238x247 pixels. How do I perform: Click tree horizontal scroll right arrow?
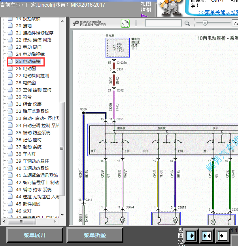55,221
